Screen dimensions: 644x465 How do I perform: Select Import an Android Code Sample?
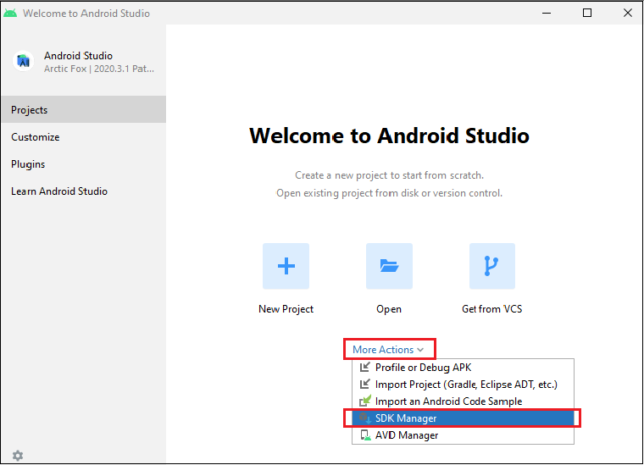click(463, 401)
